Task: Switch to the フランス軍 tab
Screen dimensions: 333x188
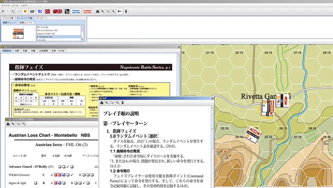Action: pyautogui.click(x=8, y=18)
